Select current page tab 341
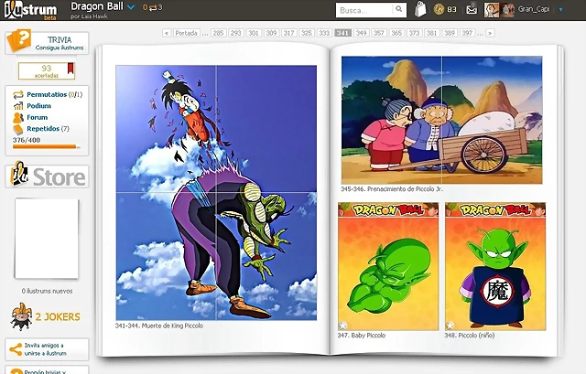 tap(342, 33)
